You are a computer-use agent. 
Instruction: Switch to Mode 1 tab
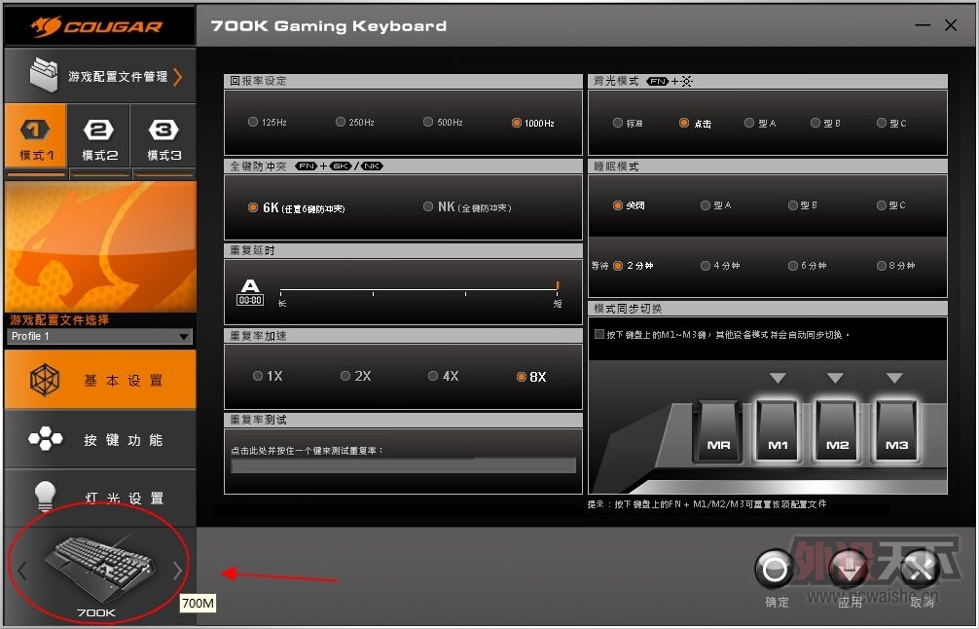coord(36,136)
